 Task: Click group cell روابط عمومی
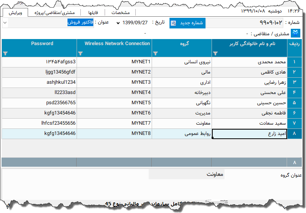click(x=182, y=134)
